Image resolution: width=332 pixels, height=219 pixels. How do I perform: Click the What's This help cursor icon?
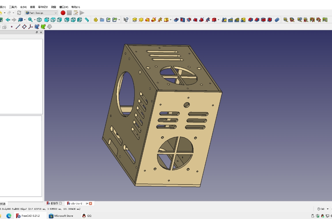126,20
